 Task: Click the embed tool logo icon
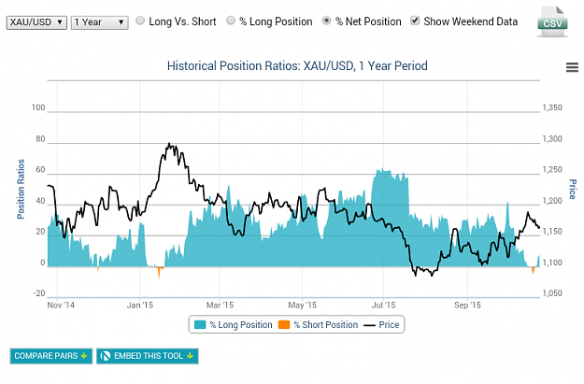point(106,356)
